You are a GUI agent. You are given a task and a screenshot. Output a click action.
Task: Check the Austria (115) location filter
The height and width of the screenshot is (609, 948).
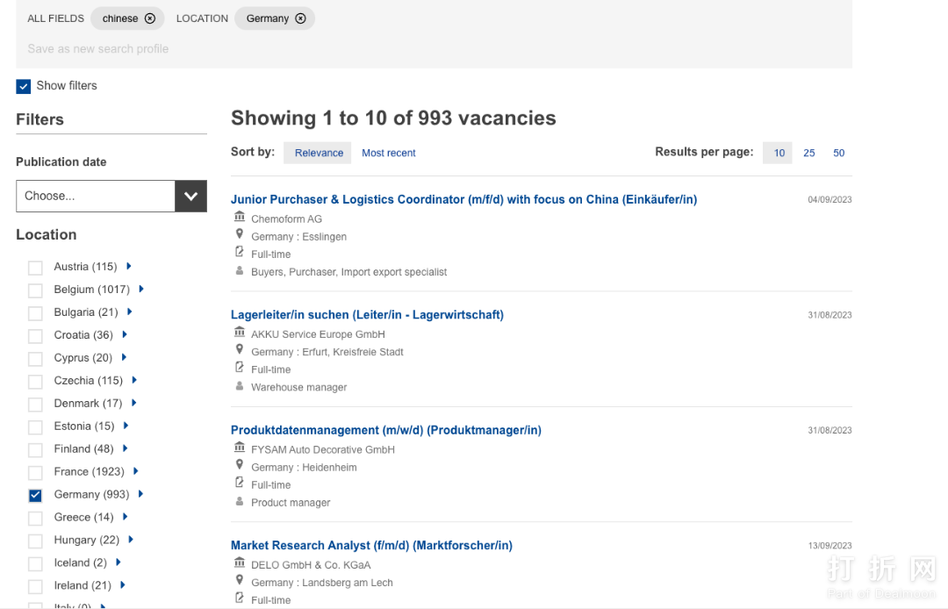(x=35, y=267)
